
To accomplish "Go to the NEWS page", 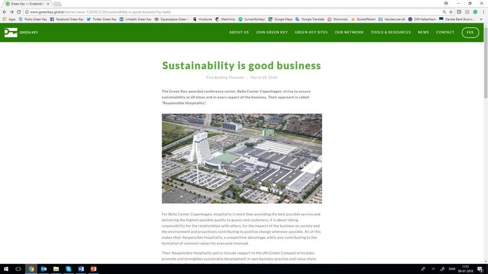I will coord(423,32).
